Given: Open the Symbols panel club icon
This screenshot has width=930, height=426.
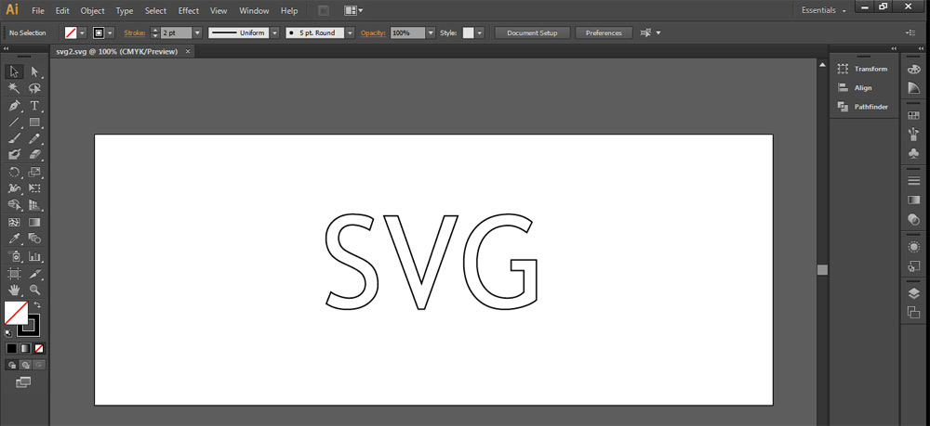Looking at the screenshot, I should tap(913, 153).
